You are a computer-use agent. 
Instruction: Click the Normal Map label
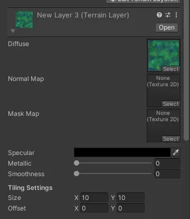(26, 79)
